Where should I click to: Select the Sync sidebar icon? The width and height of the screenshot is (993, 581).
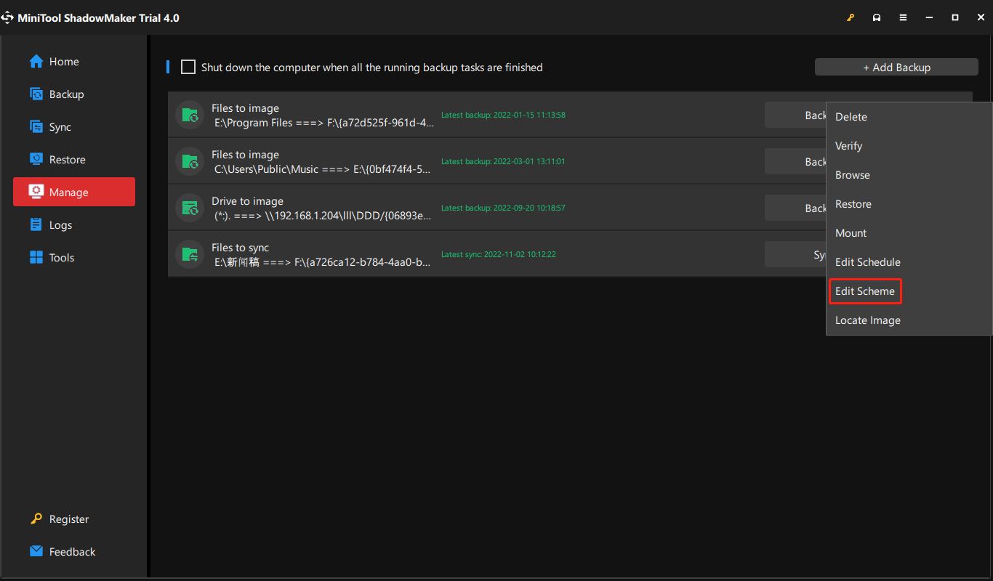tap(36, 127)
